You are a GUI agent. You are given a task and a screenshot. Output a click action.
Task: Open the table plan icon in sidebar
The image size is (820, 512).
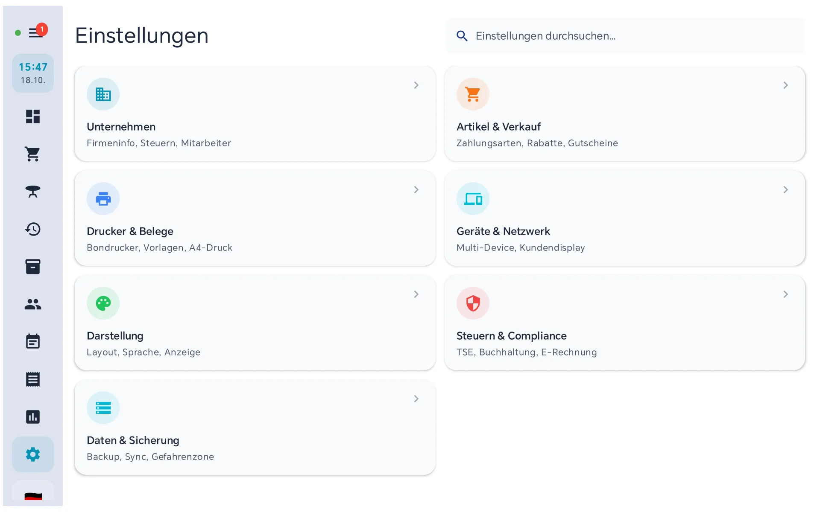[33, 192]
